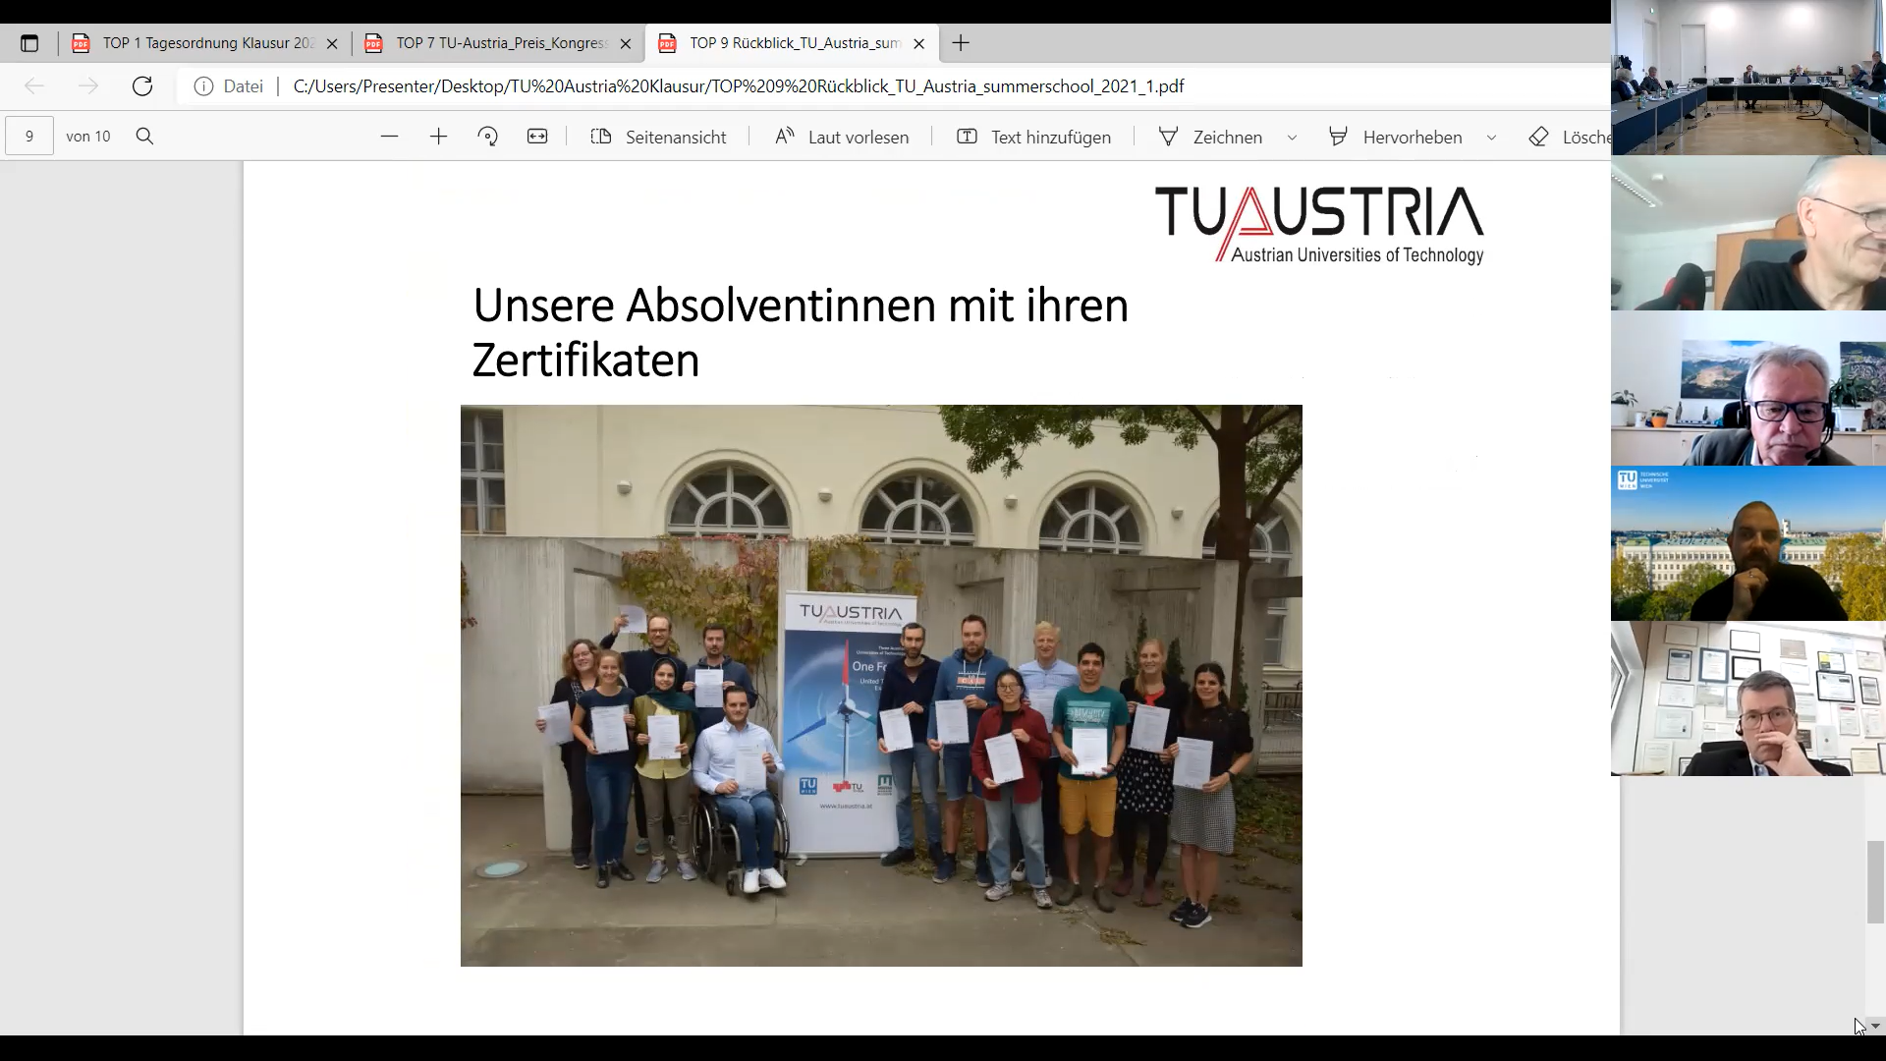Reload the page with refresh icon
Viewport: 1886px width, 1061px height.
click(142, 86)
